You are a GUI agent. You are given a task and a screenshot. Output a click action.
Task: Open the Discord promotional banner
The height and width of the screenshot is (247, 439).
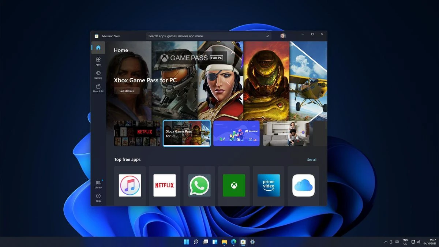(x=236, y=134)
